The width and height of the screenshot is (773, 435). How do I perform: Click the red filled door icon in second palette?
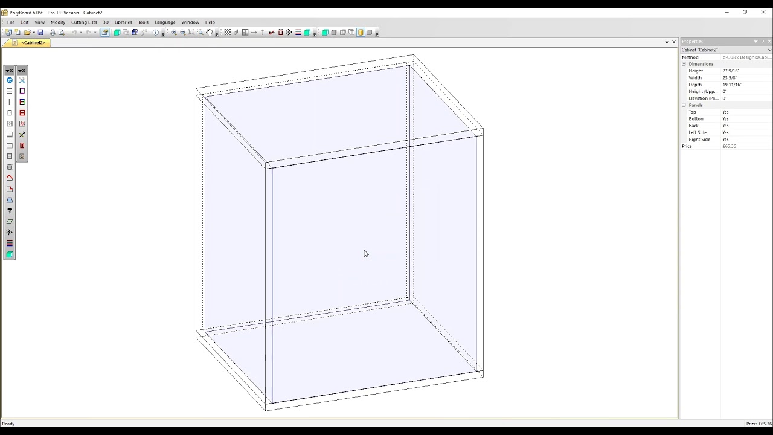tap(22, 146)
